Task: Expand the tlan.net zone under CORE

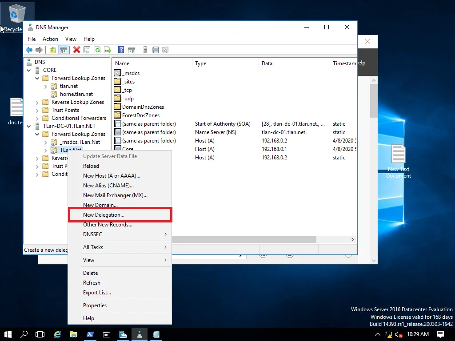Action: click(46, 87)
